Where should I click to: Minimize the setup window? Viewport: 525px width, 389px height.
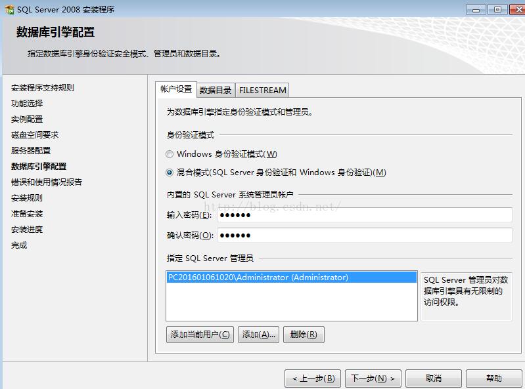476,10
